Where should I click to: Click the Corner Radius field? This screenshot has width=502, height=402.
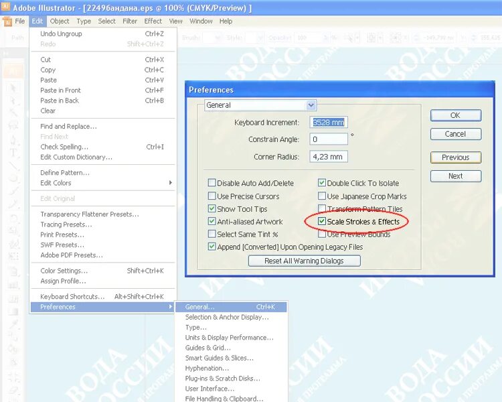(x=329, y=156)
